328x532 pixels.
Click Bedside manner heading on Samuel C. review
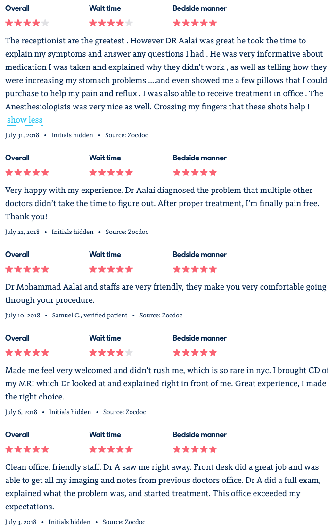click(199, 255)
